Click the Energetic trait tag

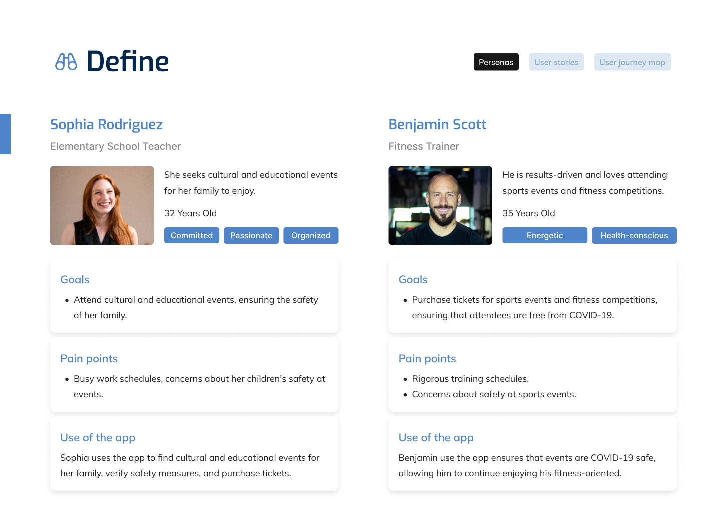click(544, 235)
